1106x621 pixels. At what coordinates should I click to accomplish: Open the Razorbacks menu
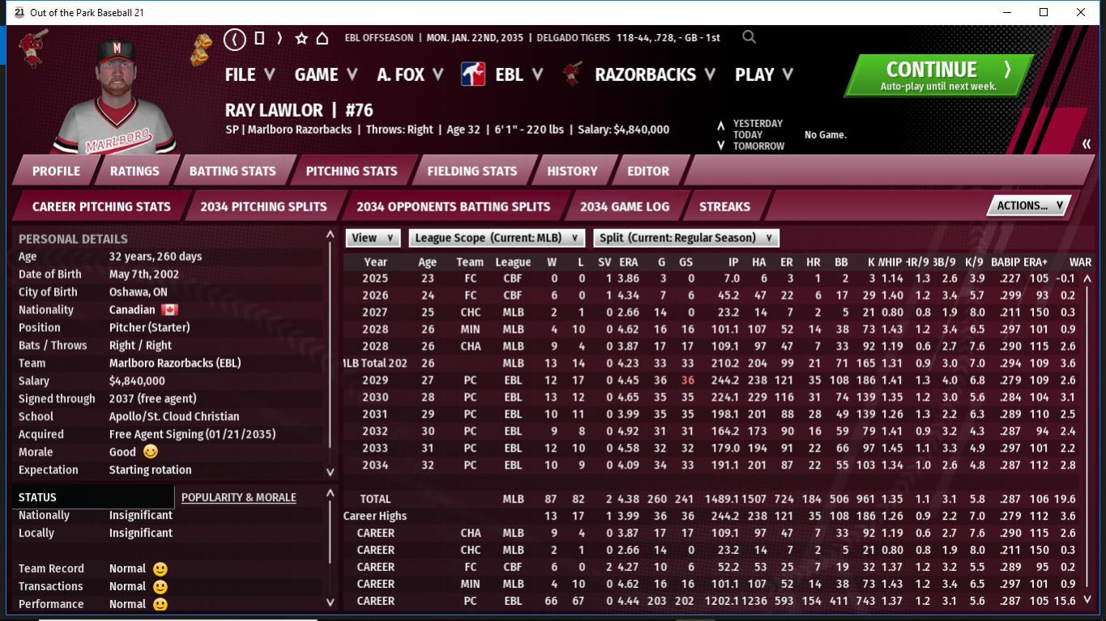[x=654, y=74]
